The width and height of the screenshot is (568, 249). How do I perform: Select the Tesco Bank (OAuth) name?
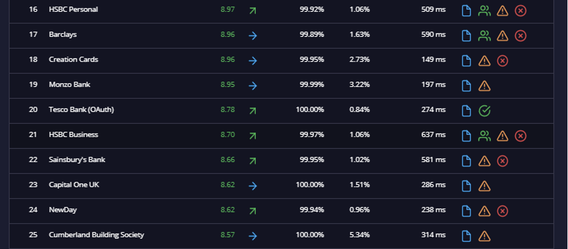81,110
